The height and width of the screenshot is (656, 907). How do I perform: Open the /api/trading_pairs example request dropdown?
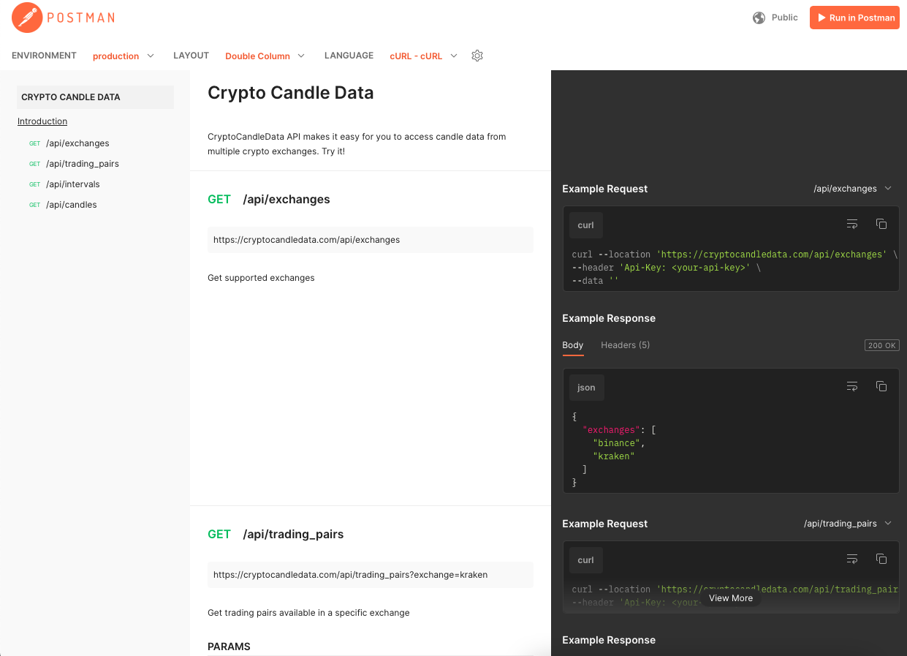point(848,524)
